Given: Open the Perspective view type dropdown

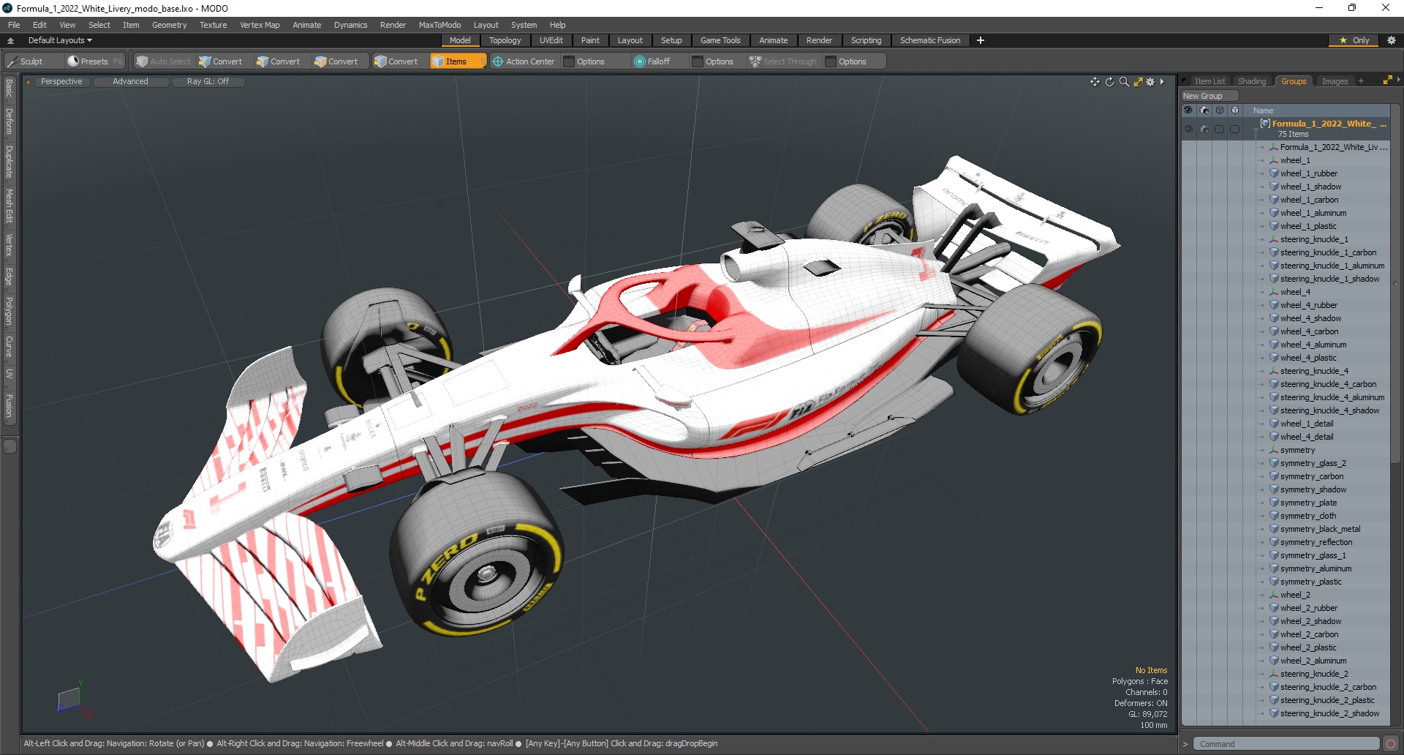Looking at the screenshot, I should 61,82.
